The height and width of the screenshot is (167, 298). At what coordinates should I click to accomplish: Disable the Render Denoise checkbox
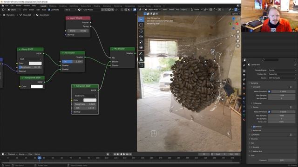click(x=254, y=127)
